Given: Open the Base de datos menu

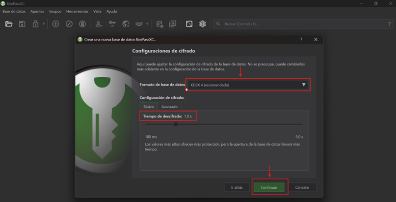Looking at the screenshot, I should click(14, 11).
